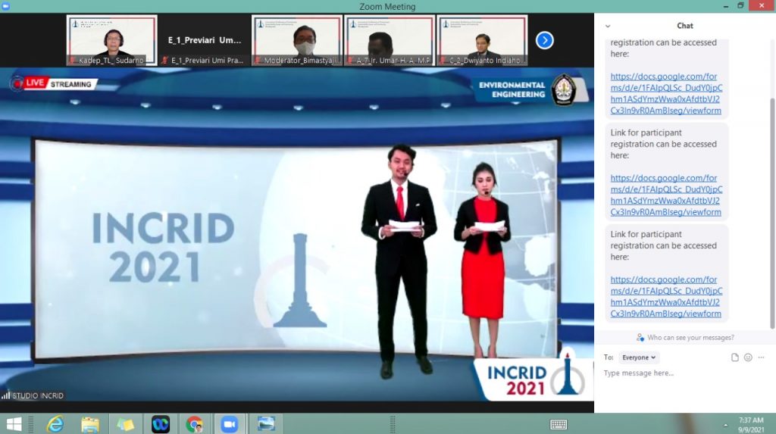This screenshot has height=434, width=776.
Task: Select the Moderator_Bimastyaji video thumbnail
Action: [x=297, y=40]
